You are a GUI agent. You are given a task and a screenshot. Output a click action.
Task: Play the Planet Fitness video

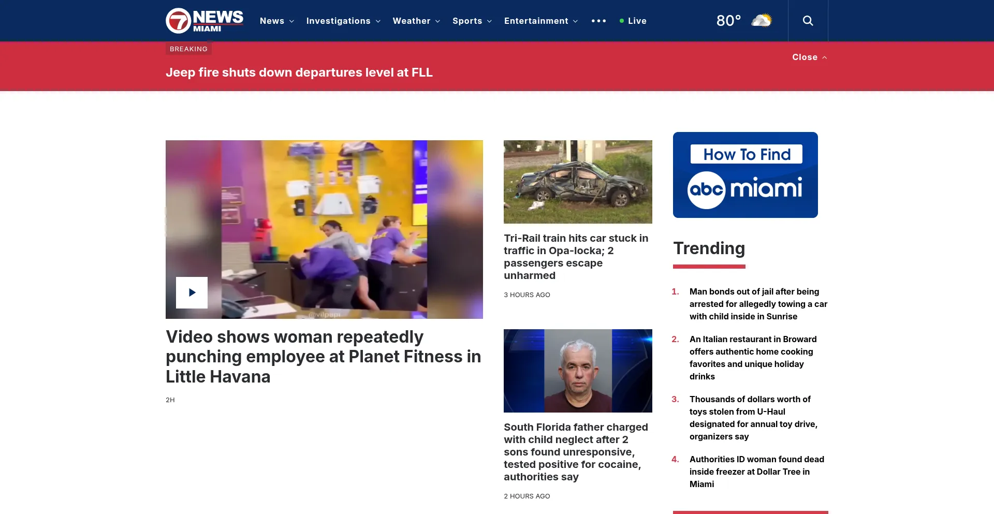(x=192, y=292)
